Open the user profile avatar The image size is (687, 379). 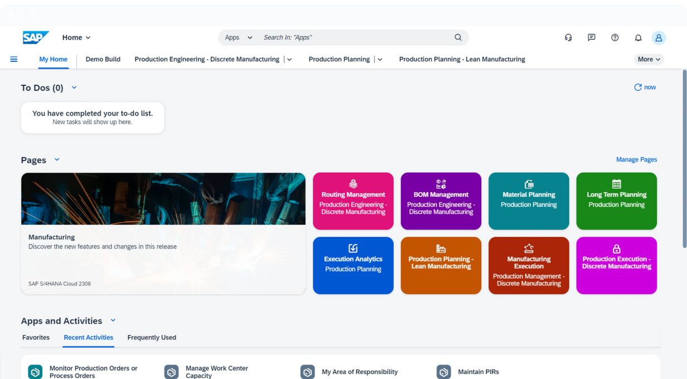tap(659, 37)
